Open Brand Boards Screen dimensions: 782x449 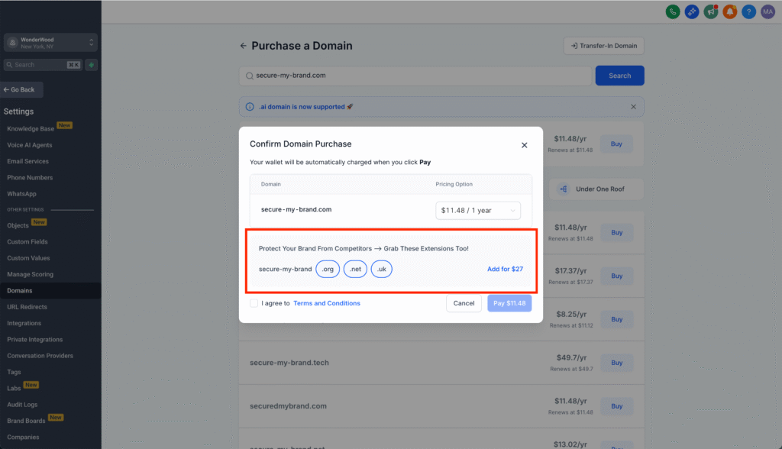point(26,421)
